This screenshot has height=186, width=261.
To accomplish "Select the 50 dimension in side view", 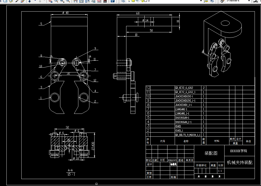I will [151, 31].
